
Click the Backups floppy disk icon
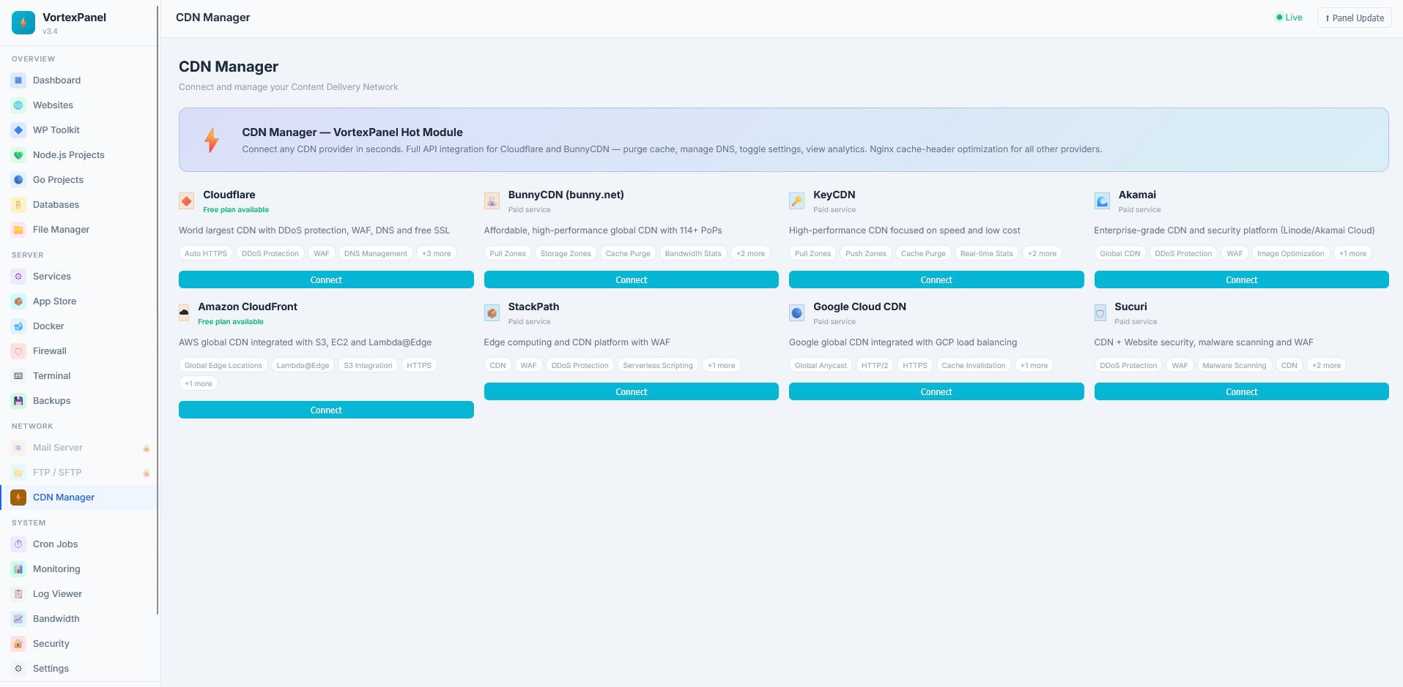[x=19, y=401]
